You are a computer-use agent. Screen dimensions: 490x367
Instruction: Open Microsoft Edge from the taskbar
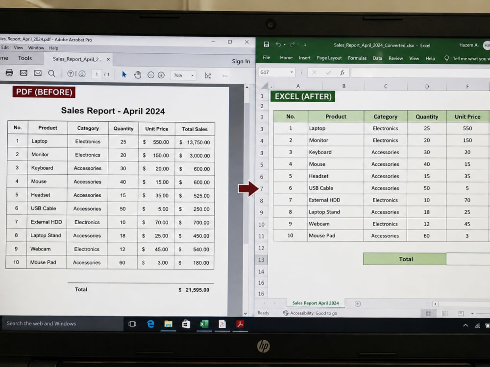click(x=150, y=324)
